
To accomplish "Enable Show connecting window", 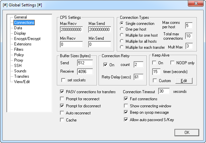I will coord(126,106).
